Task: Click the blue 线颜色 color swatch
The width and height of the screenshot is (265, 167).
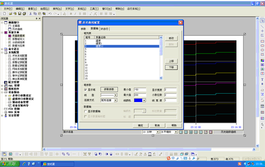Action: pyautogui.click(x=138, y=101)
